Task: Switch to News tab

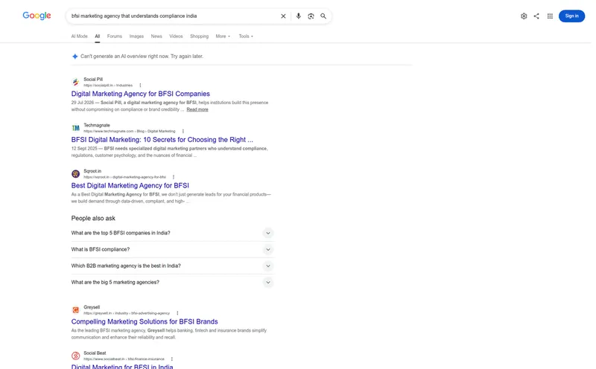Action: [156, 36]
